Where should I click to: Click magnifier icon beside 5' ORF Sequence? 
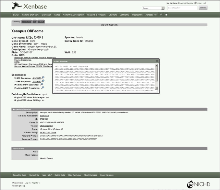click(43, 78)
